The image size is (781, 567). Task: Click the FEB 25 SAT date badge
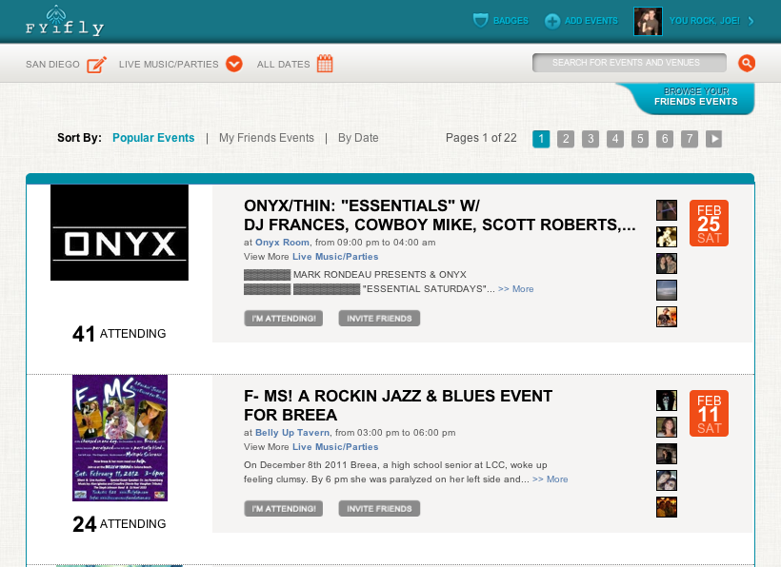[709, 224]
